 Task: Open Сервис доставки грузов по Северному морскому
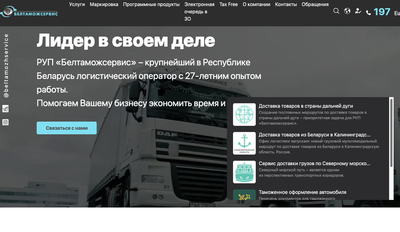pyautogui.click(x=315, y=164)
